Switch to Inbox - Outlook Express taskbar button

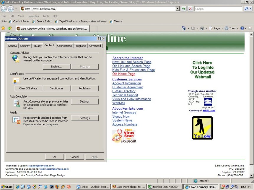coord(93,187)
